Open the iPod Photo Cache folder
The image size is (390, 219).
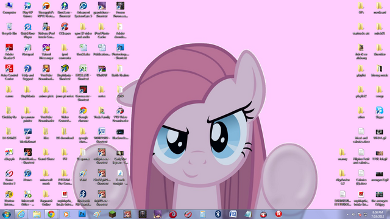[102, 30]
